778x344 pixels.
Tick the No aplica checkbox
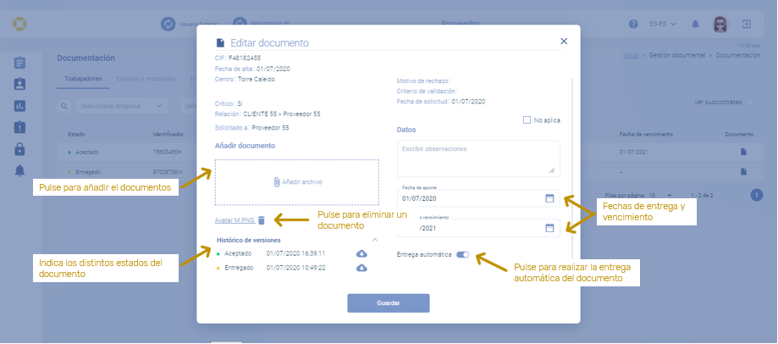[527, 120]
